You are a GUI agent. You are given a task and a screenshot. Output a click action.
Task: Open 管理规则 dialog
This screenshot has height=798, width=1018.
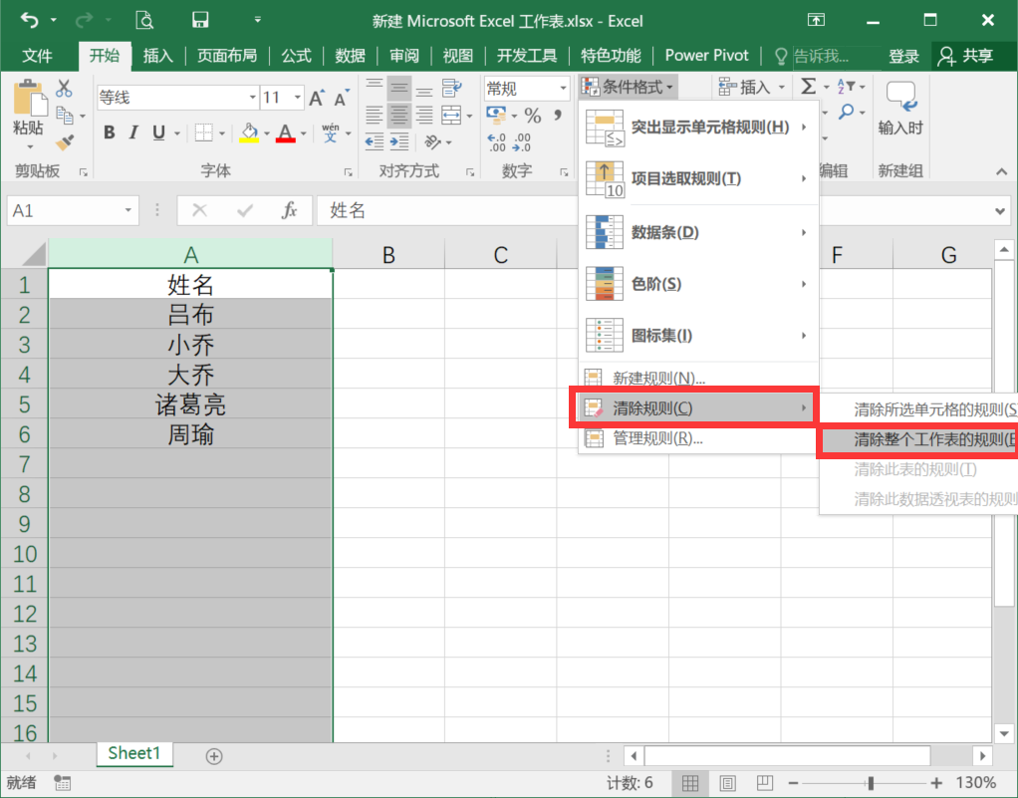pos(698,439)
